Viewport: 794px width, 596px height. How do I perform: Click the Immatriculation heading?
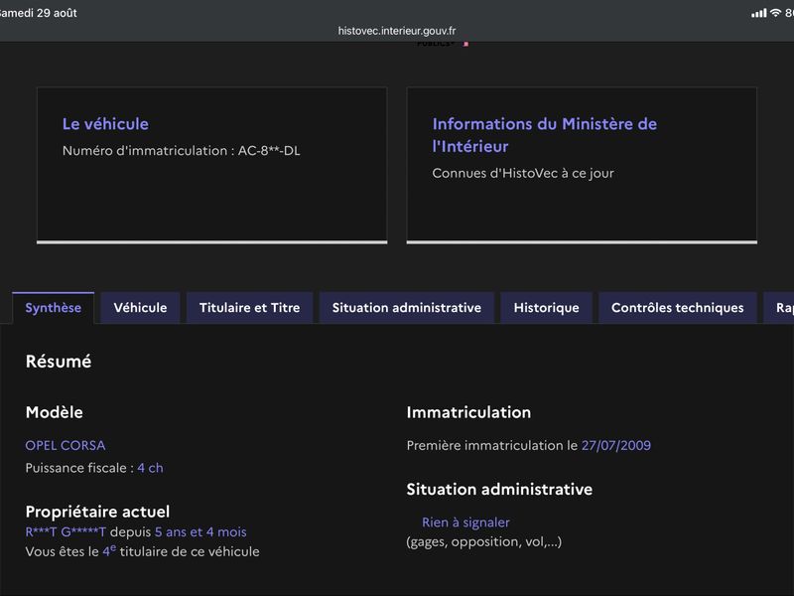point(468,412)
